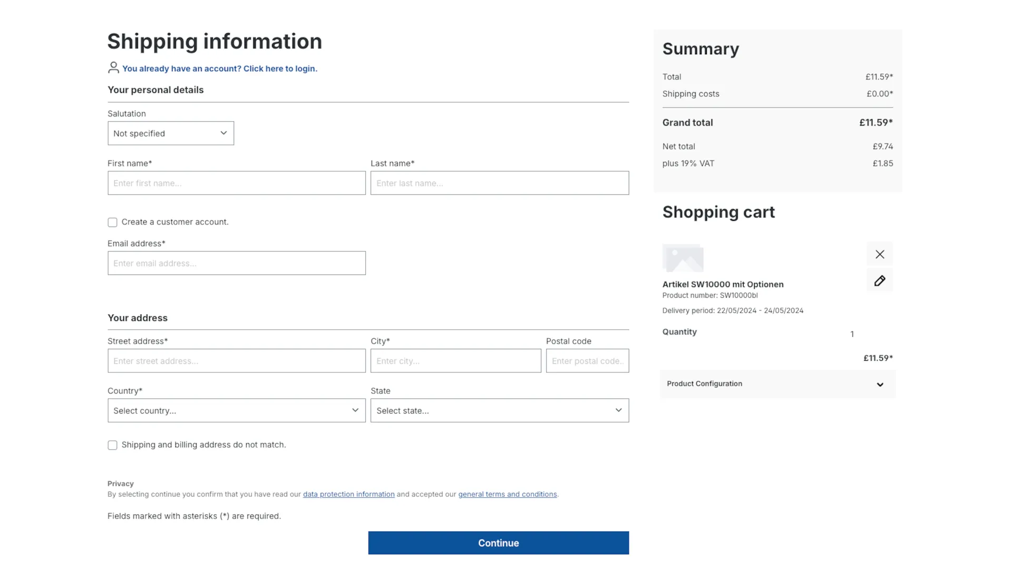
Task: Click the Enter postal code field
Action: point(587,361)
